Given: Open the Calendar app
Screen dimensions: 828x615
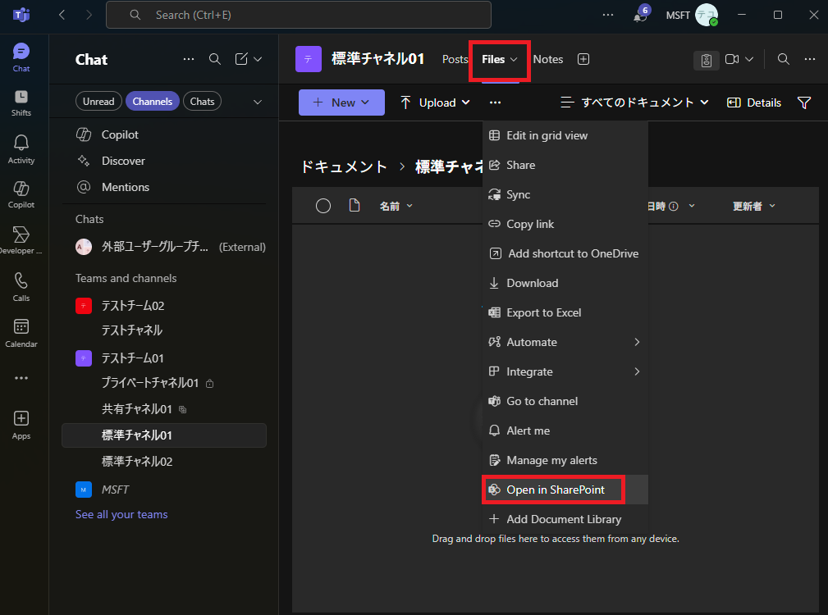Looking at the screenshot, I should coord(21,333).
